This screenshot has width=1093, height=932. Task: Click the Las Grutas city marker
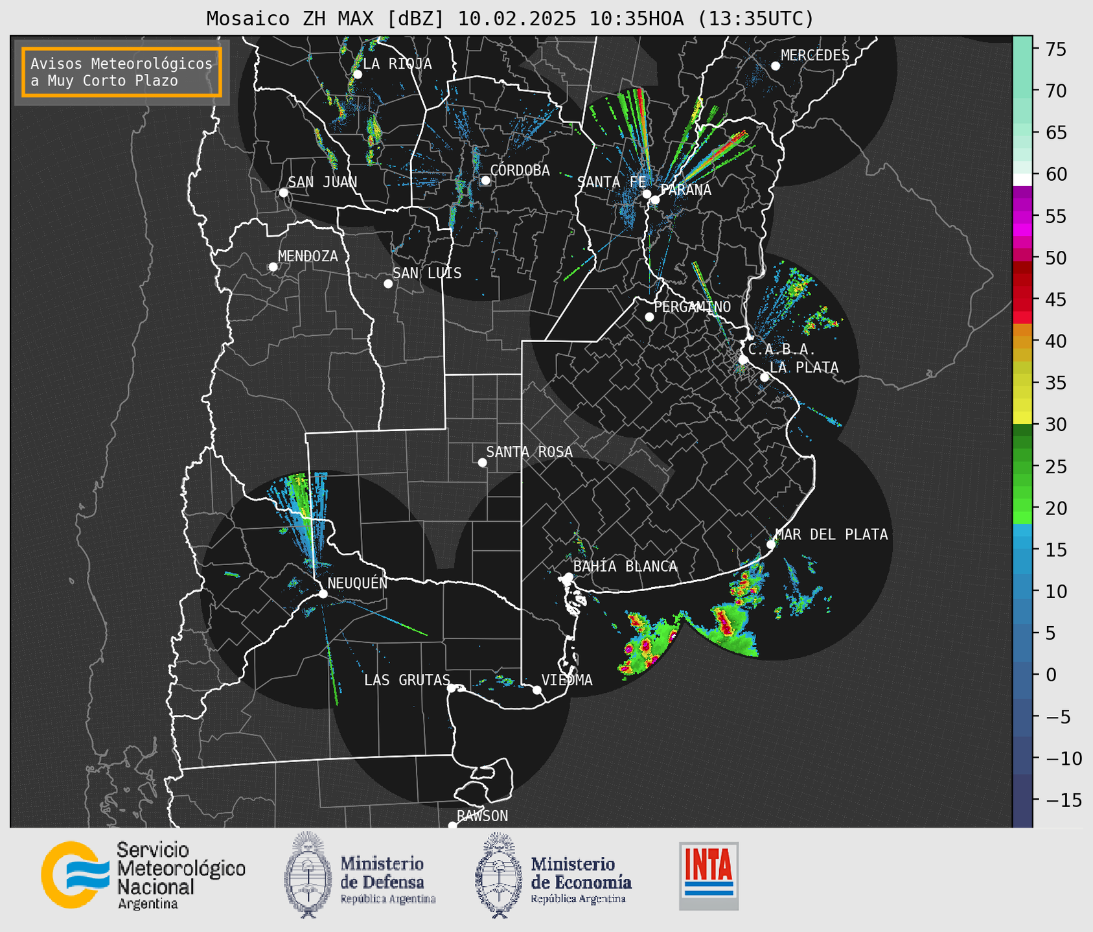pyautogui.click(x=452, y=688)
